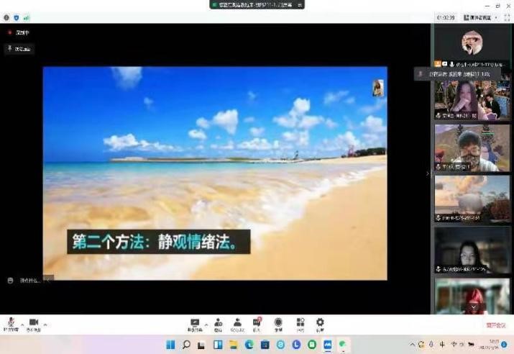The height and width of the screenshot is (354, 514).
Task: Click the shared slide caption text
Action: click(158, 242)
